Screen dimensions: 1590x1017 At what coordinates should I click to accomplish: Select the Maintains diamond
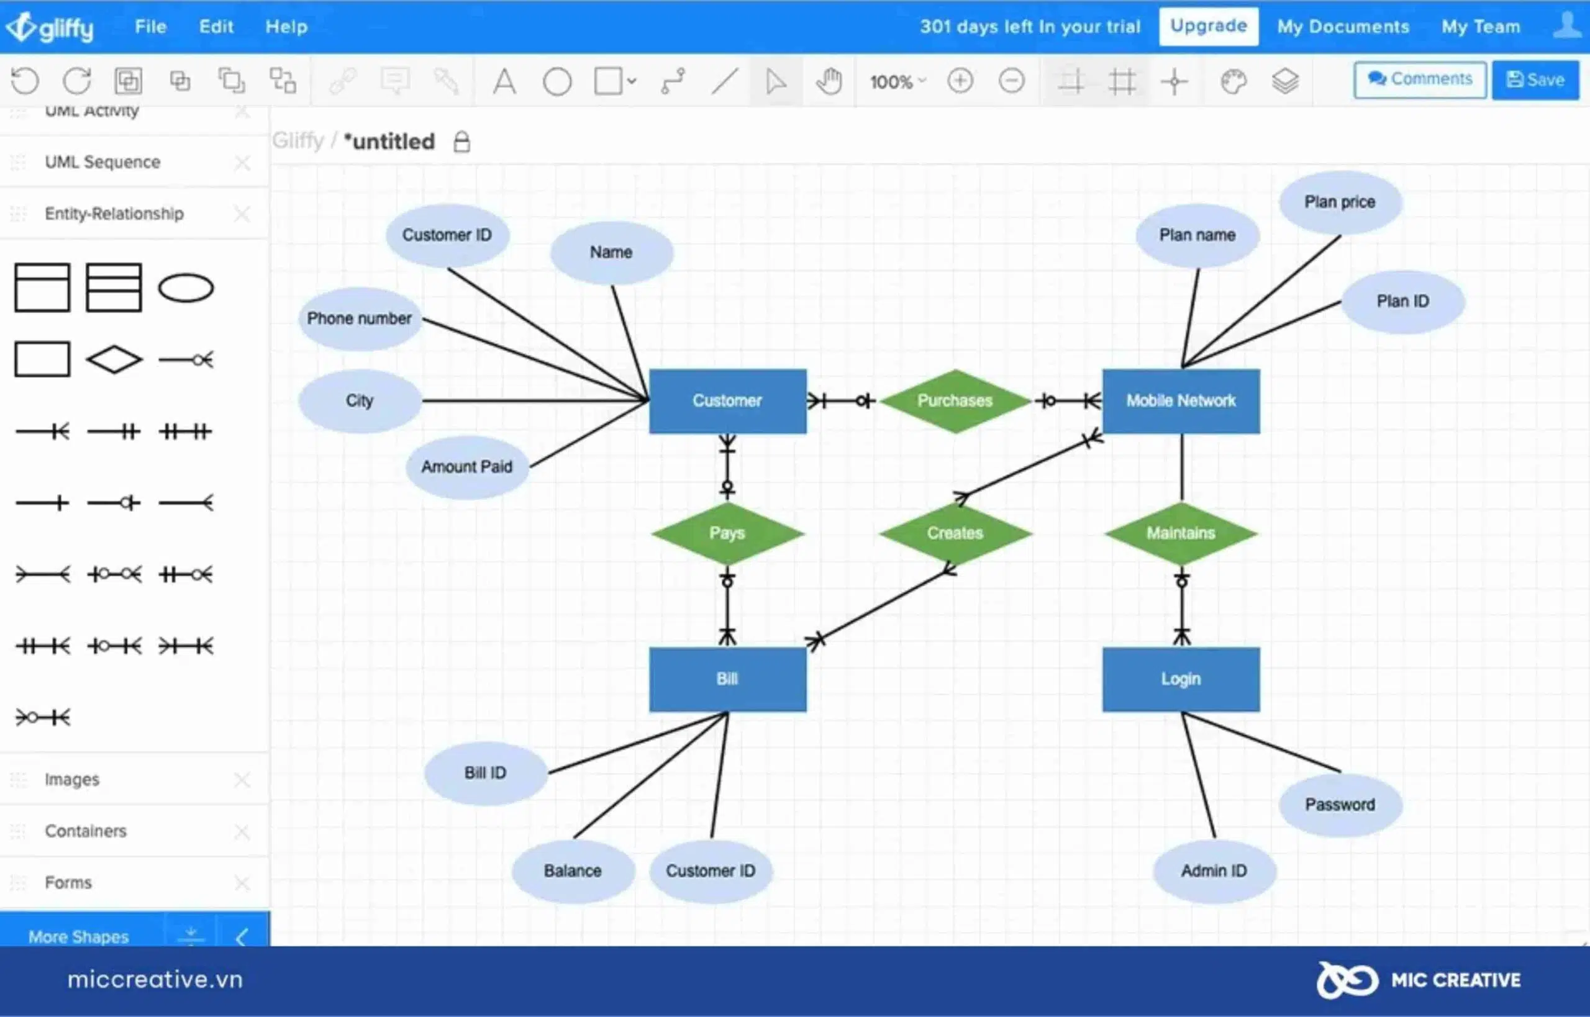[1181, 533]
